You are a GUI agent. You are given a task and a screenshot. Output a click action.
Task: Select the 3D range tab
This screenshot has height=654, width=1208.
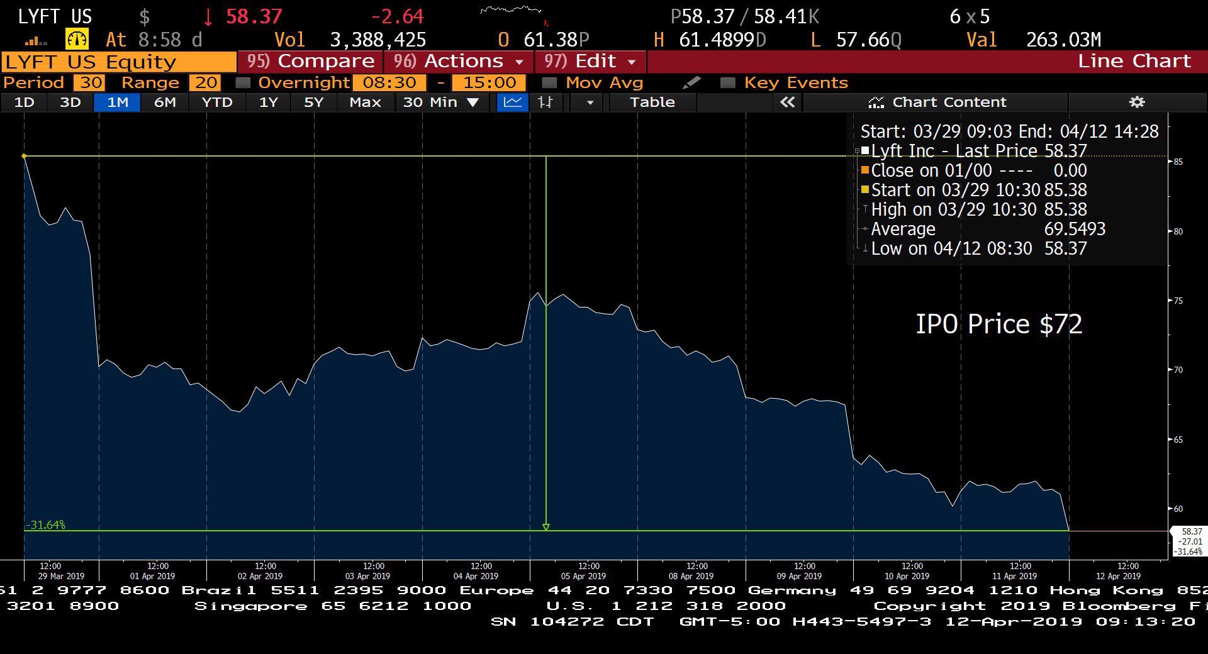[x=70, y=102]
